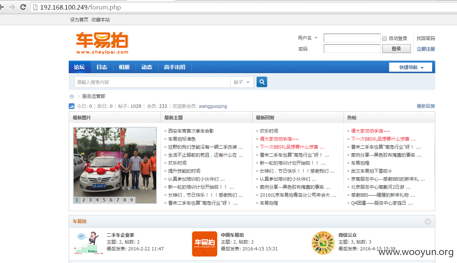Open the 用户名 login type dropdown
Screen dimensions: 457x263
307,38
